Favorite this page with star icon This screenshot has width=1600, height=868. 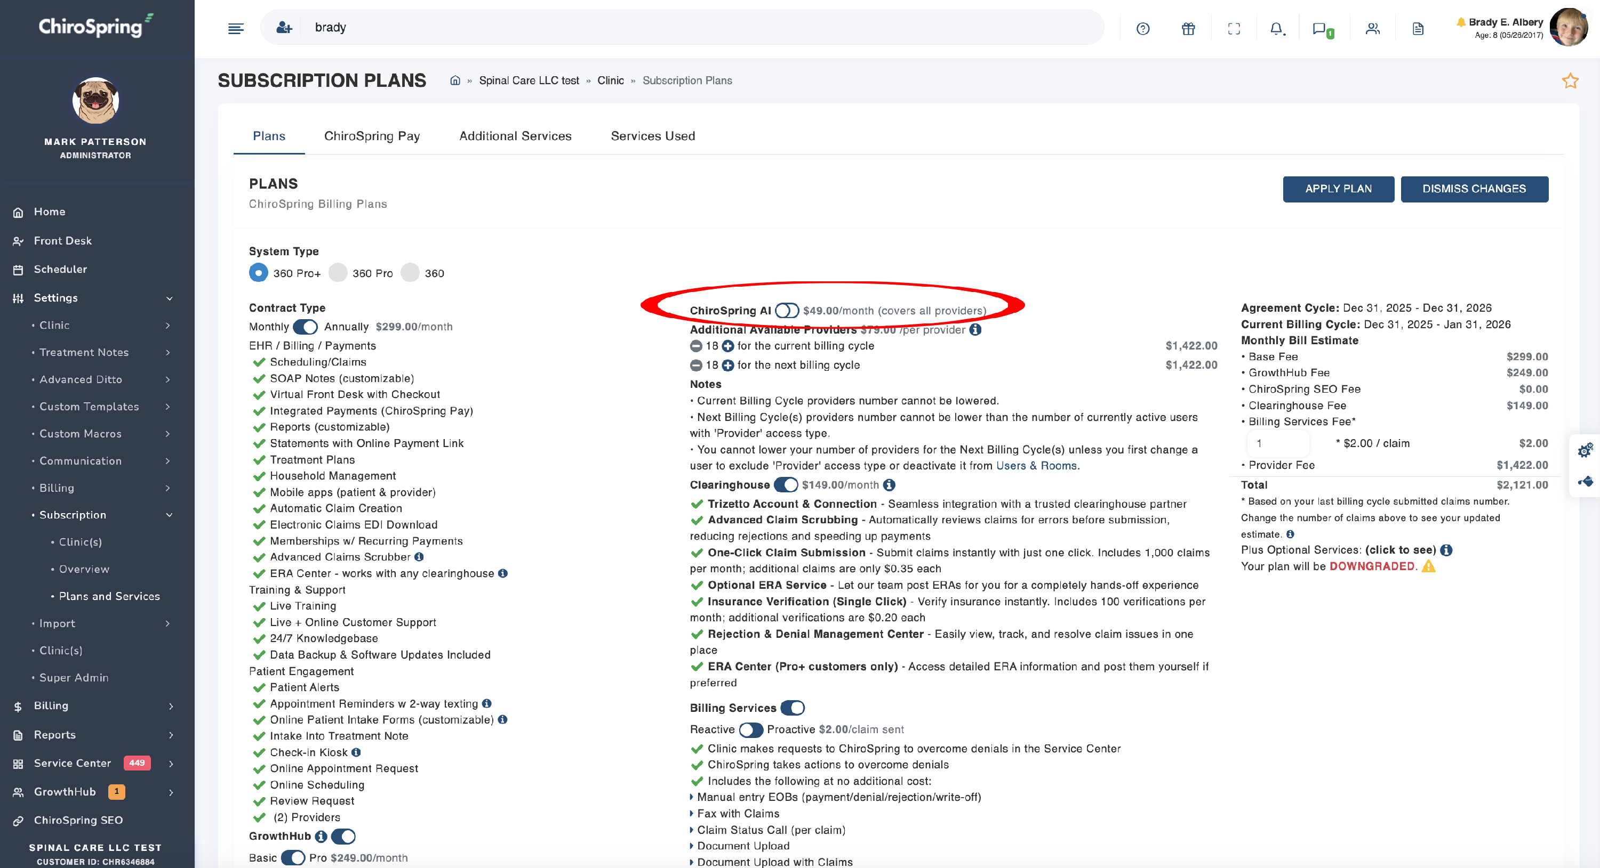click(x=1570, y=80)
